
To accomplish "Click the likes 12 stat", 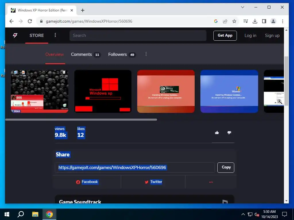I will (x=81, y=133).
